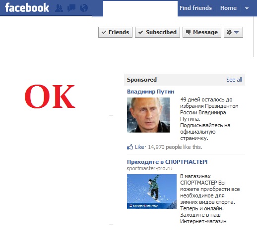Toggle the Friends checkmark button
Image resolution: width=257 pixels, height=239 pixels.
click(x=115, y=32)
